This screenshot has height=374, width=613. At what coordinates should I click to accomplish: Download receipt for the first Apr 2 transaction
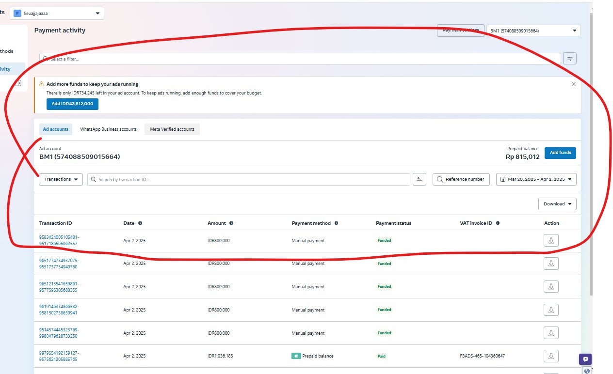(x=551, y=240)
